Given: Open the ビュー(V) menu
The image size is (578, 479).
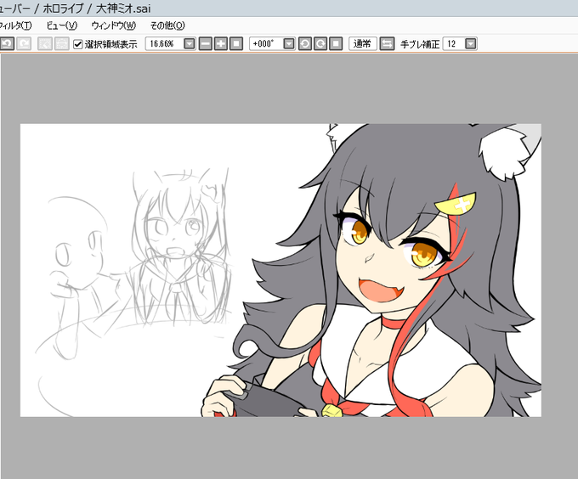Looking at the screenshot, I should tap(62, 25).
